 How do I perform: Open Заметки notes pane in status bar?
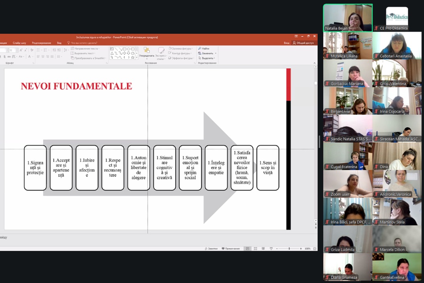[x=212, y=249]
